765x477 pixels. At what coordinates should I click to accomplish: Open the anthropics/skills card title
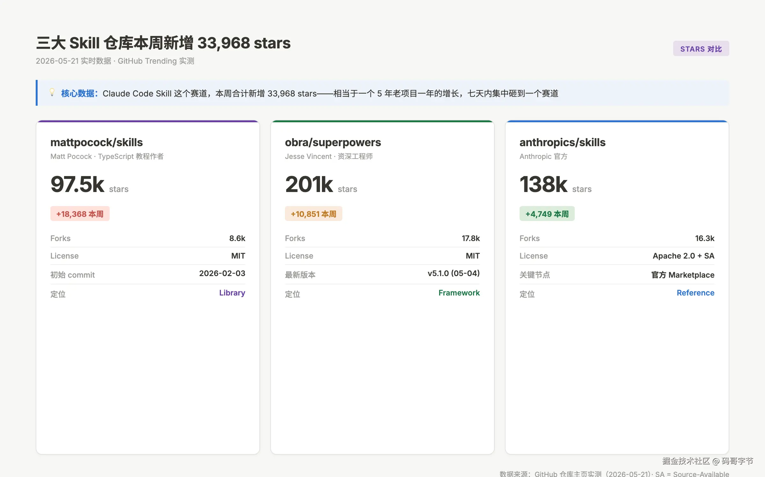point(562,142)
